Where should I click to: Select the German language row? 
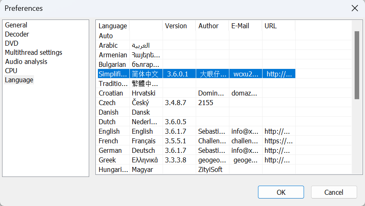(196, 150)
